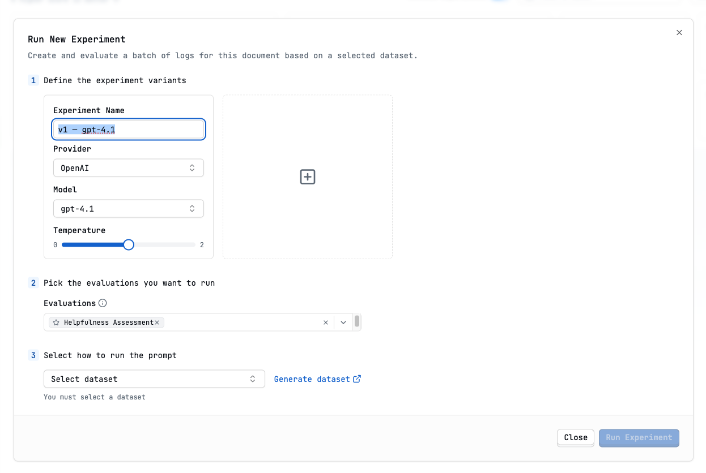
Task: Open the Provider dropdown showing OpenAI
Action: [x=128, y=167]
